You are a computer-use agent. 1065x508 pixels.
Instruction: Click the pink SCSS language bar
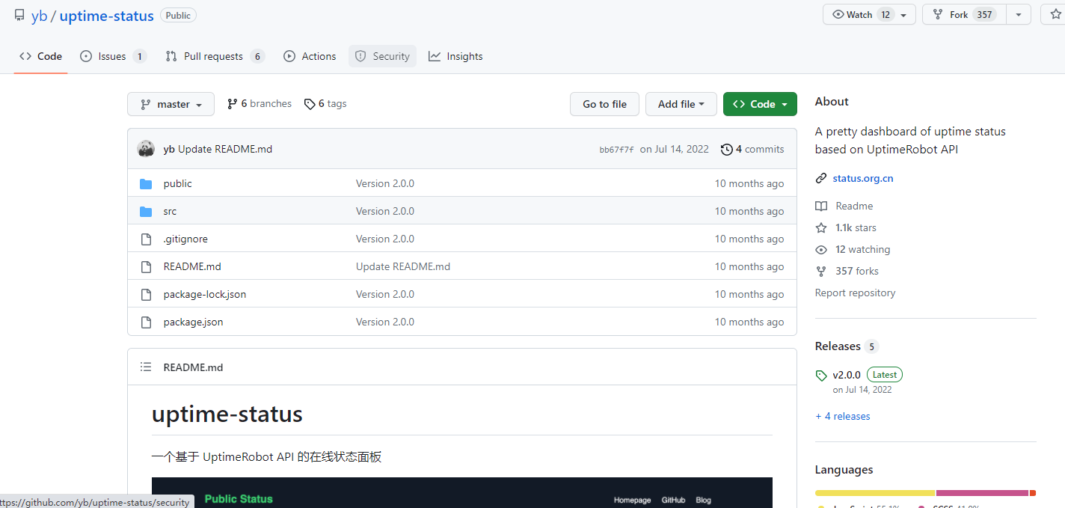tap(982, 493)
